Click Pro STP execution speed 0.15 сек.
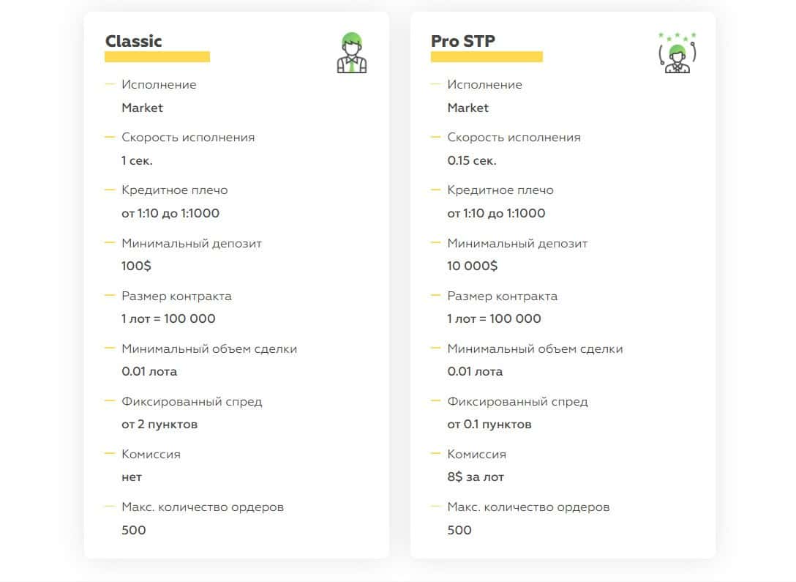 point(472,160)
